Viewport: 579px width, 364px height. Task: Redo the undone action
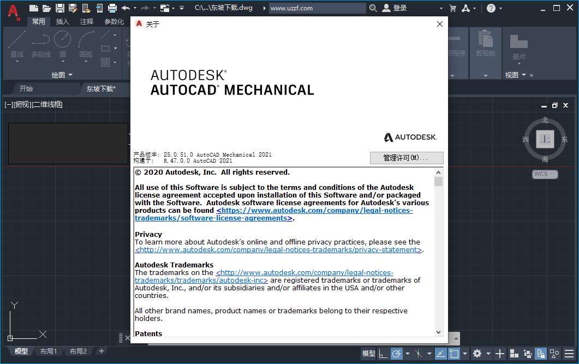pyautogui.click(x=145, y=8)
